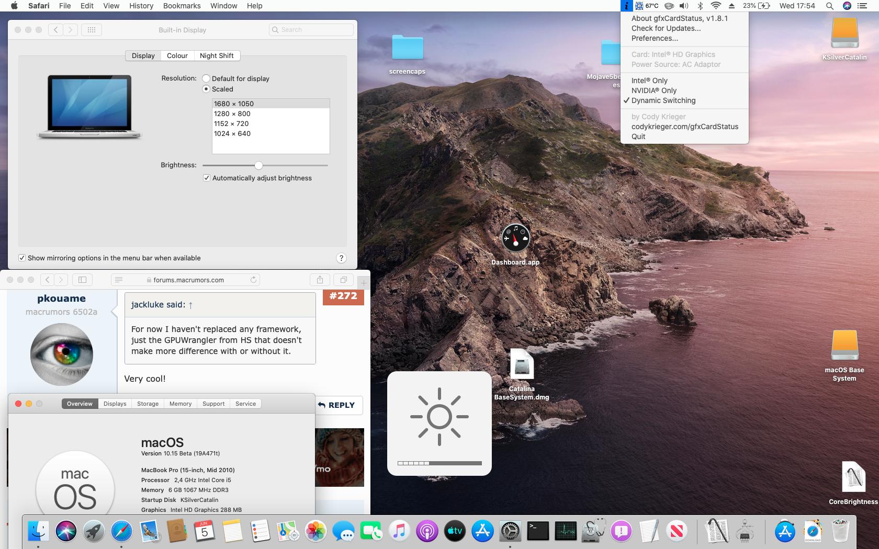The image size is (879, 549).
Task: Select the Scaled resolution option
Action: [207, 89]
